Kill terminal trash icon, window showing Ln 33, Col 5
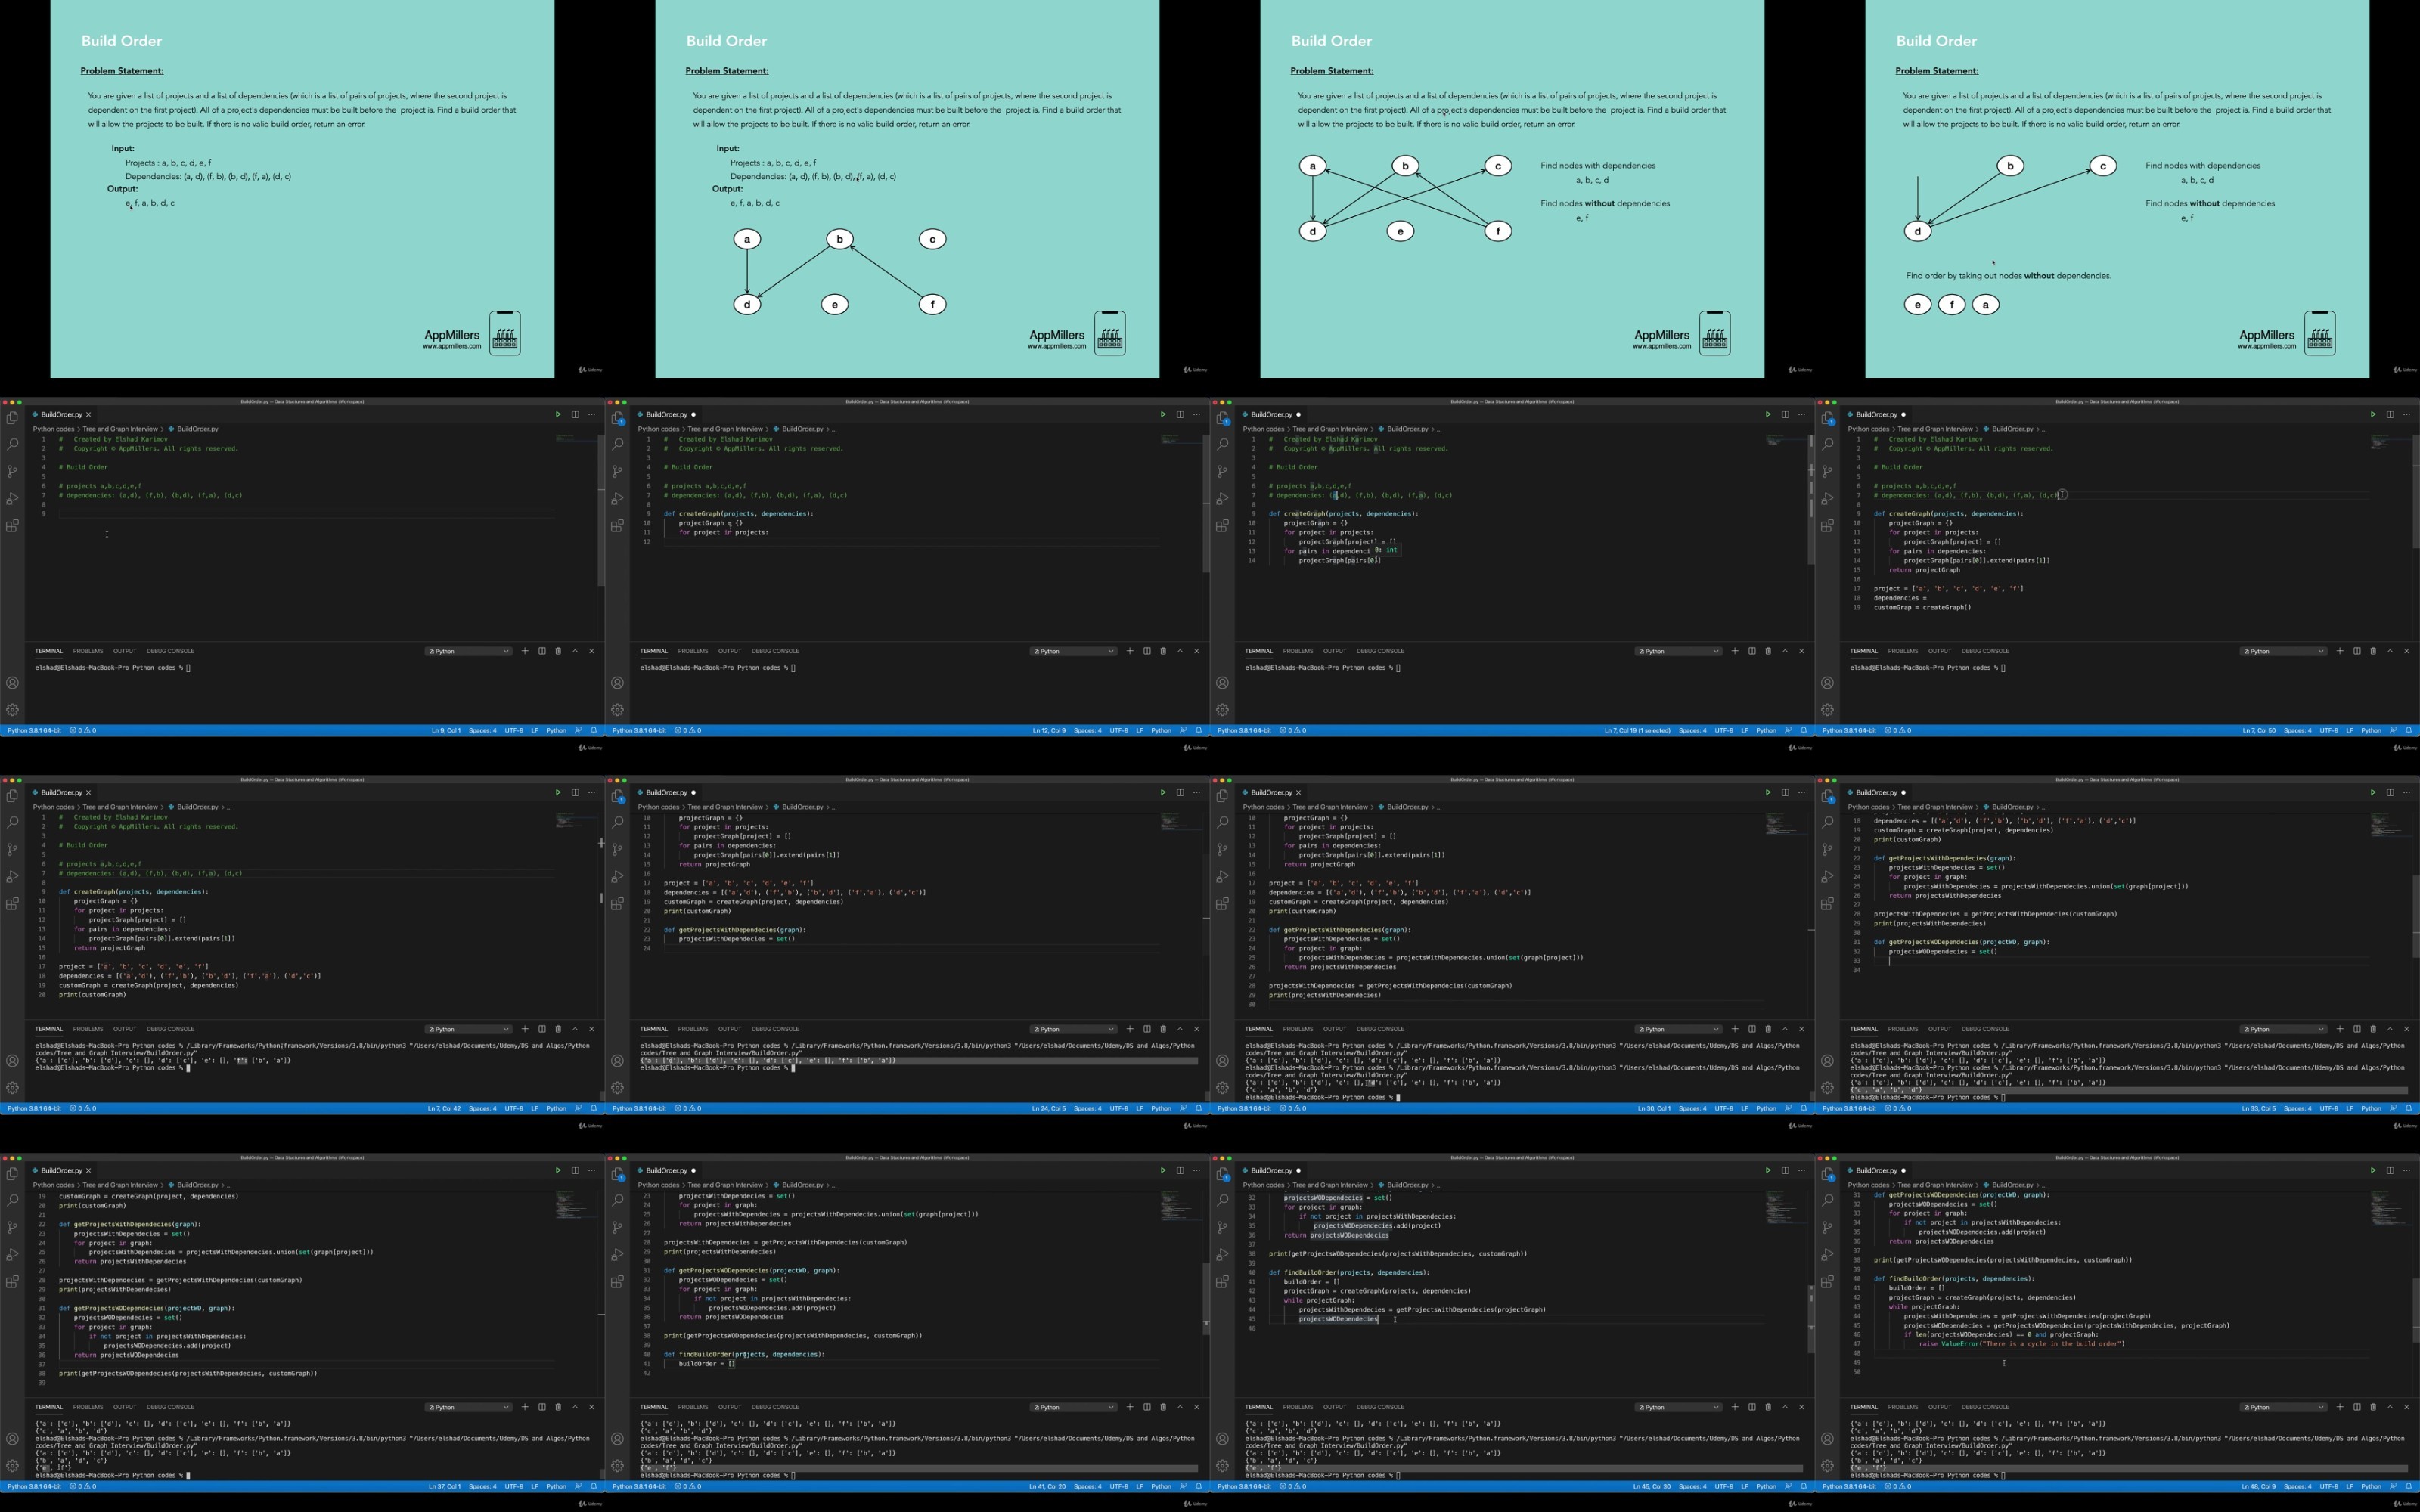The image size is (2420, 1512). 2373,1029
